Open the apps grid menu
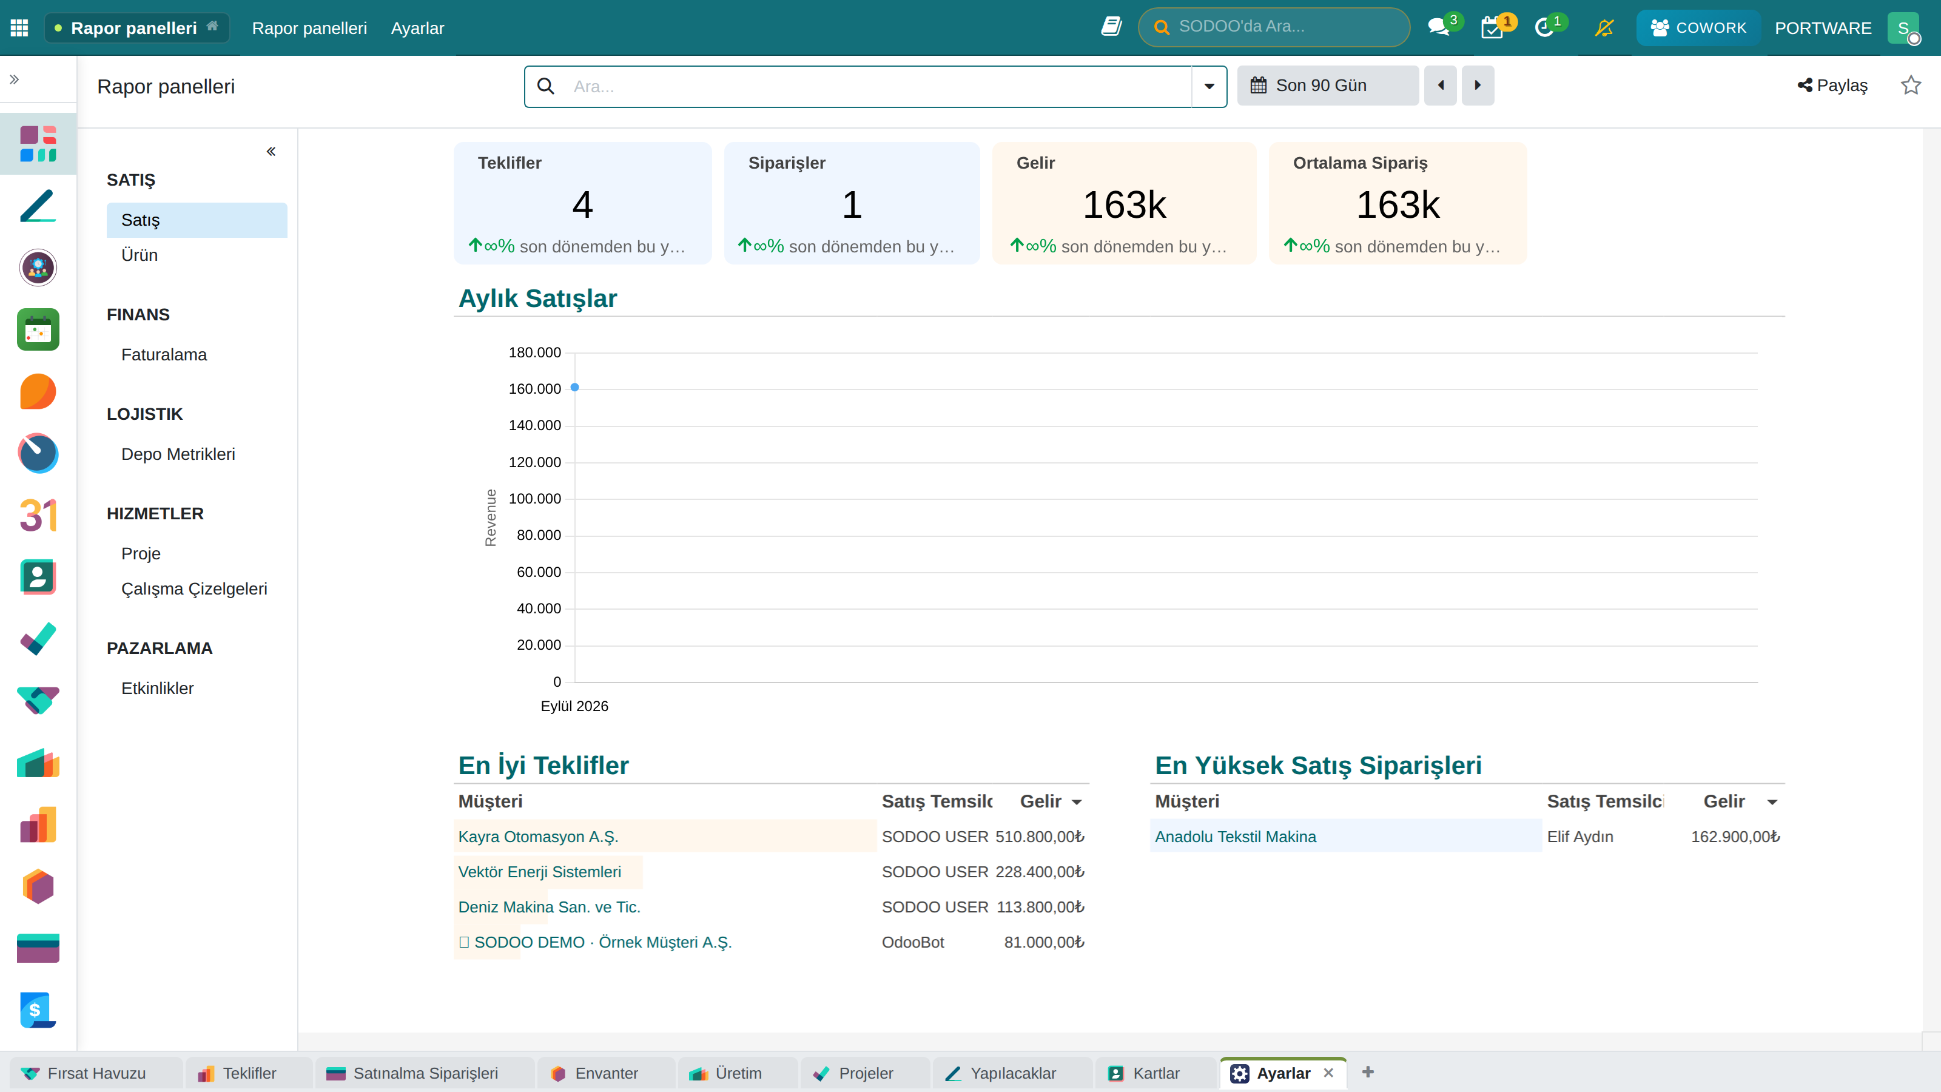 (x=19, y=28)
